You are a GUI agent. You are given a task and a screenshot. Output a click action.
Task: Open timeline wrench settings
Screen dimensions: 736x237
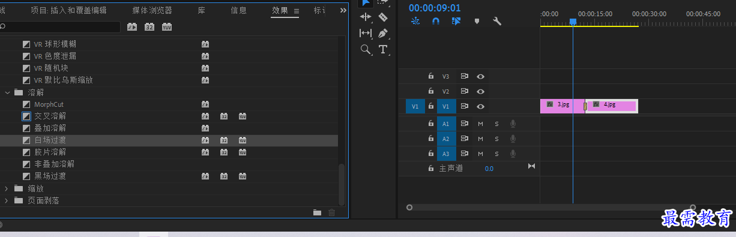click(x=497, y=21)
